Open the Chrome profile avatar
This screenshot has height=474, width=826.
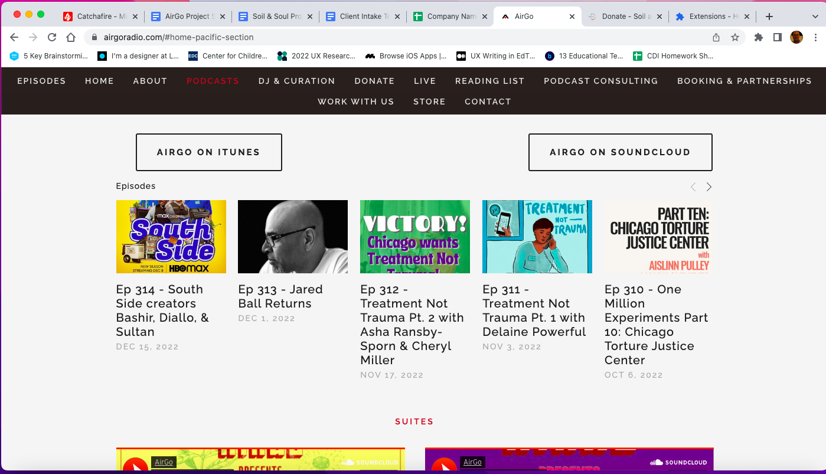pyautogui.click(x=796, y=37)
